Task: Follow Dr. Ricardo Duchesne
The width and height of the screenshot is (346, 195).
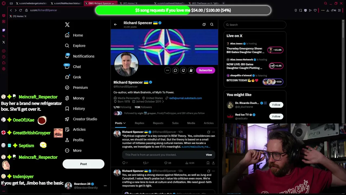Action: point(276,105)
